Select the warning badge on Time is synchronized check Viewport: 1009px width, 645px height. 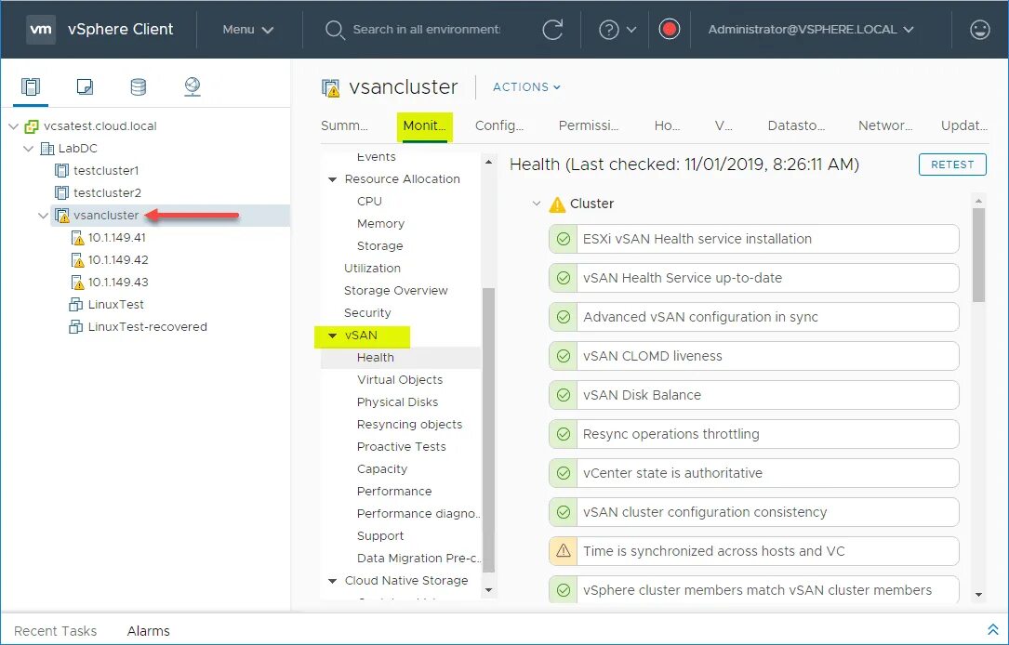click(x=562, y=551)
